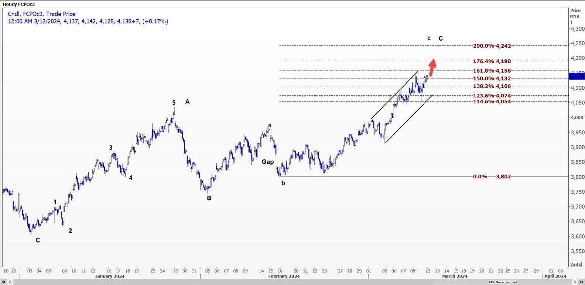Viewport: 585px width, 285px height.
Task: Step the chart back with the single-left arrow
Action: tap(10, 282)
